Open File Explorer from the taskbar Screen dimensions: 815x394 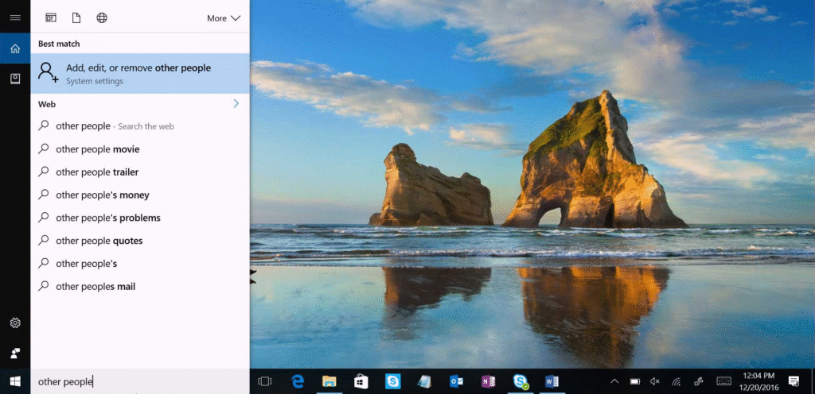329,381
